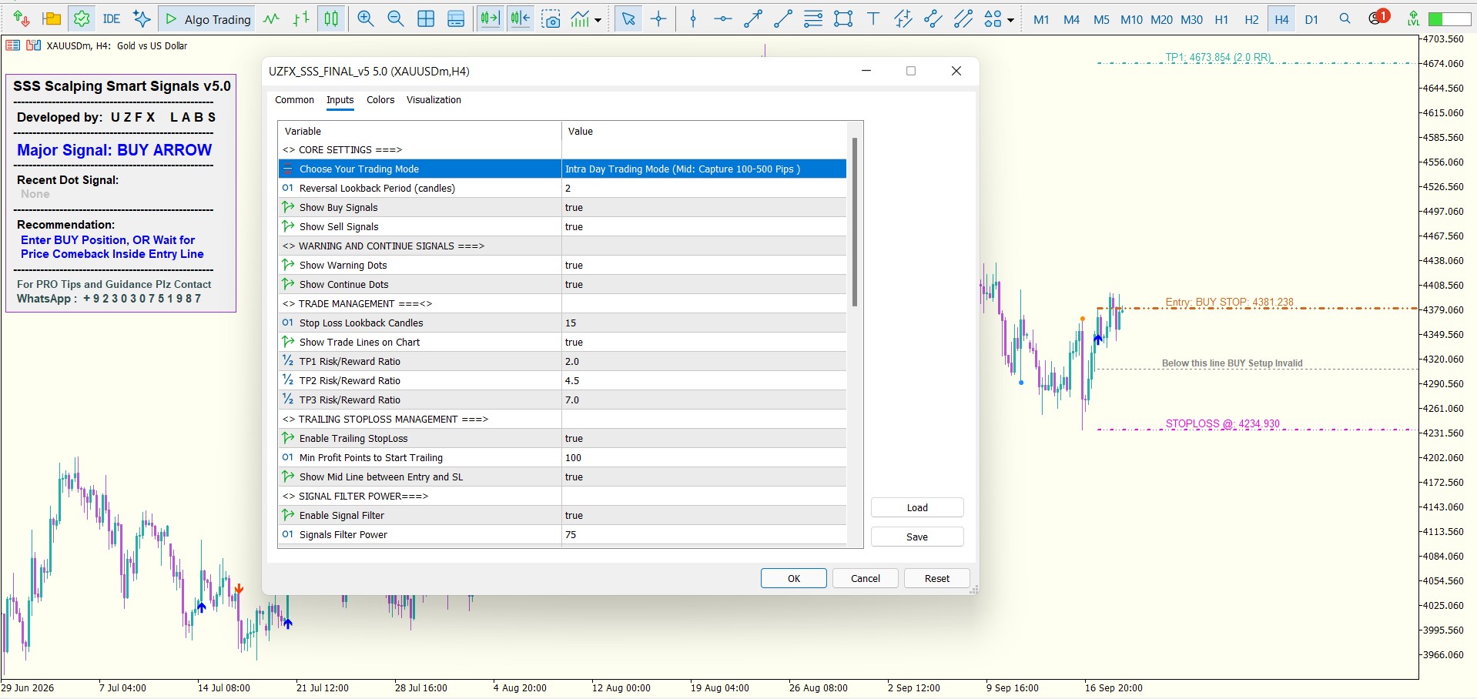Toggle the Show Buy Signals value
Image resolution: width=1477 pixels, height=699 pixels.
(704, 208)
